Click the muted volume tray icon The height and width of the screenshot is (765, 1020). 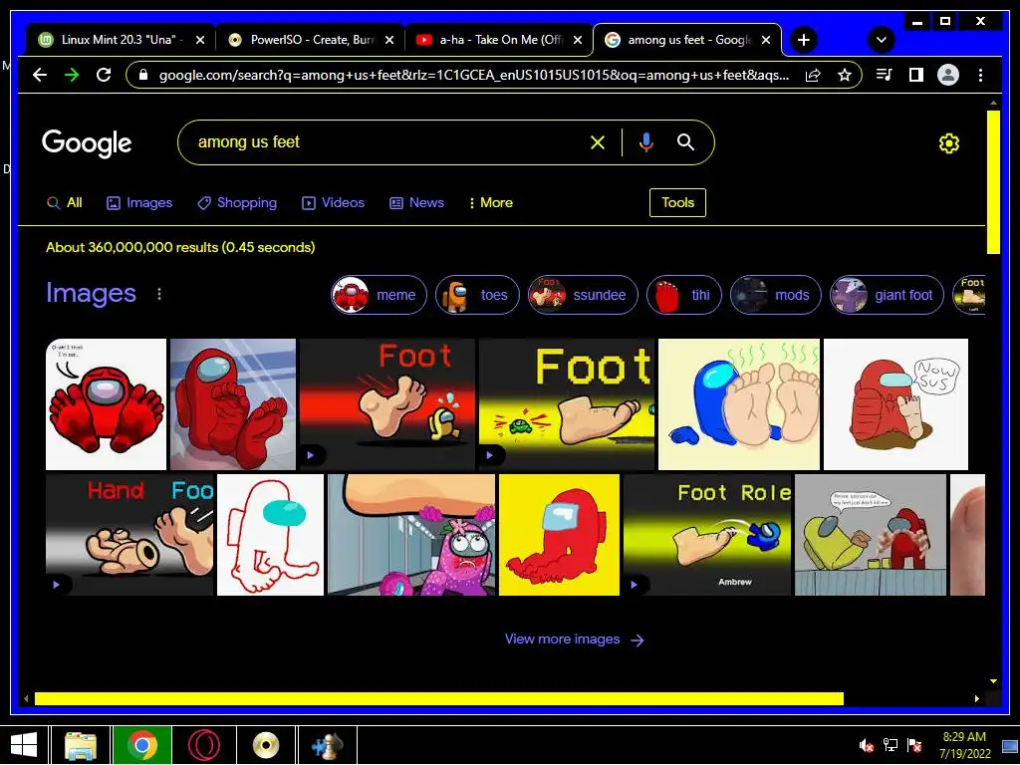[x=866, y=745]
